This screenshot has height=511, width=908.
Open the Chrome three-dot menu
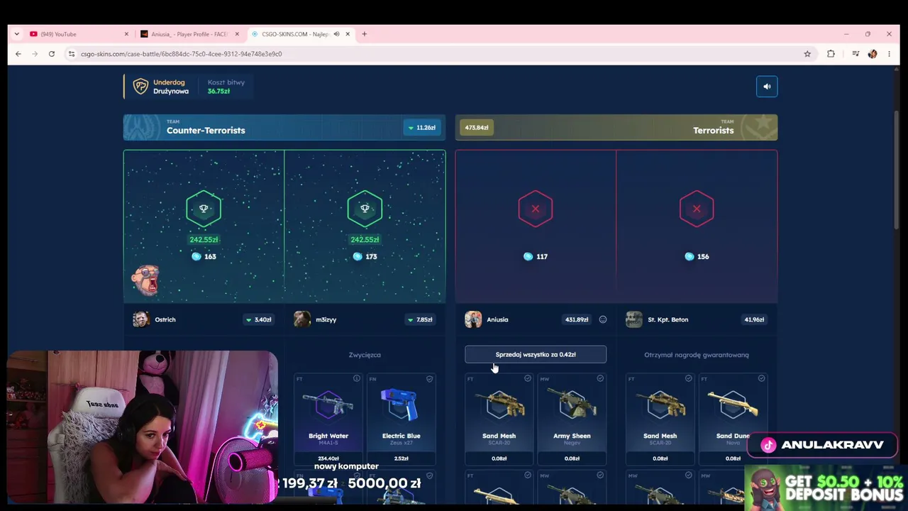pyautogui.click(x=889, y=54)
